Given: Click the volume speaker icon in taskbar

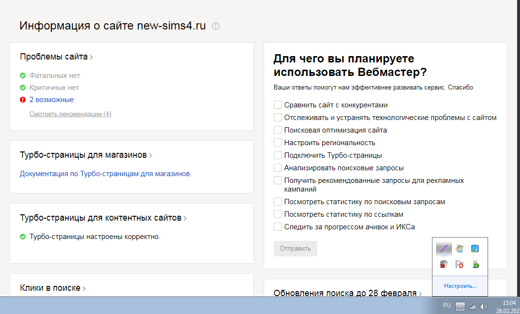Looking at the screenshot, I should click(484, 306).
